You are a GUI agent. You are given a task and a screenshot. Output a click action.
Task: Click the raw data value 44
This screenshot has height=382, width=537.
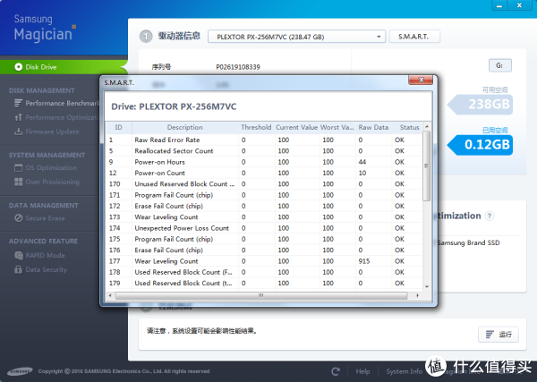[362, 162]
